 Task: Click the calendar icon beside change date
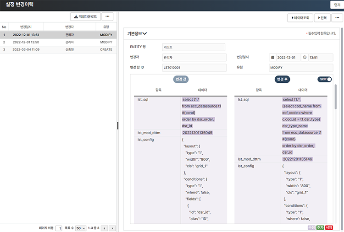(273, 58)
